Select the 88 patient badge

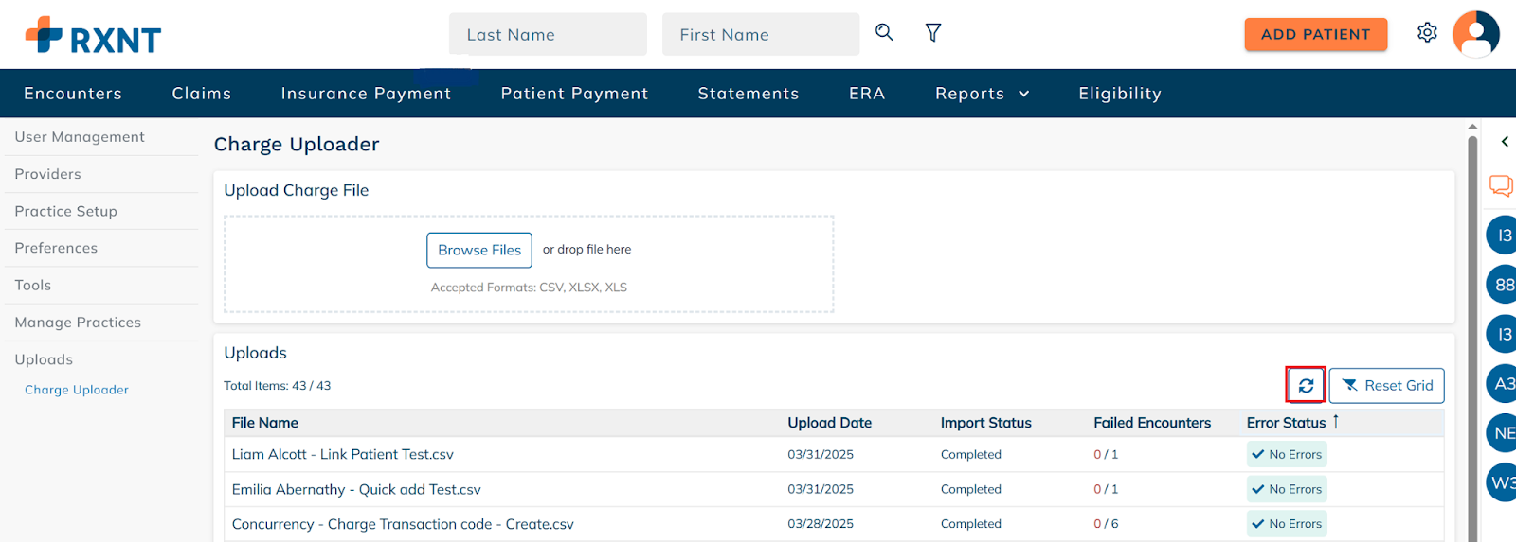point(1502,285)
